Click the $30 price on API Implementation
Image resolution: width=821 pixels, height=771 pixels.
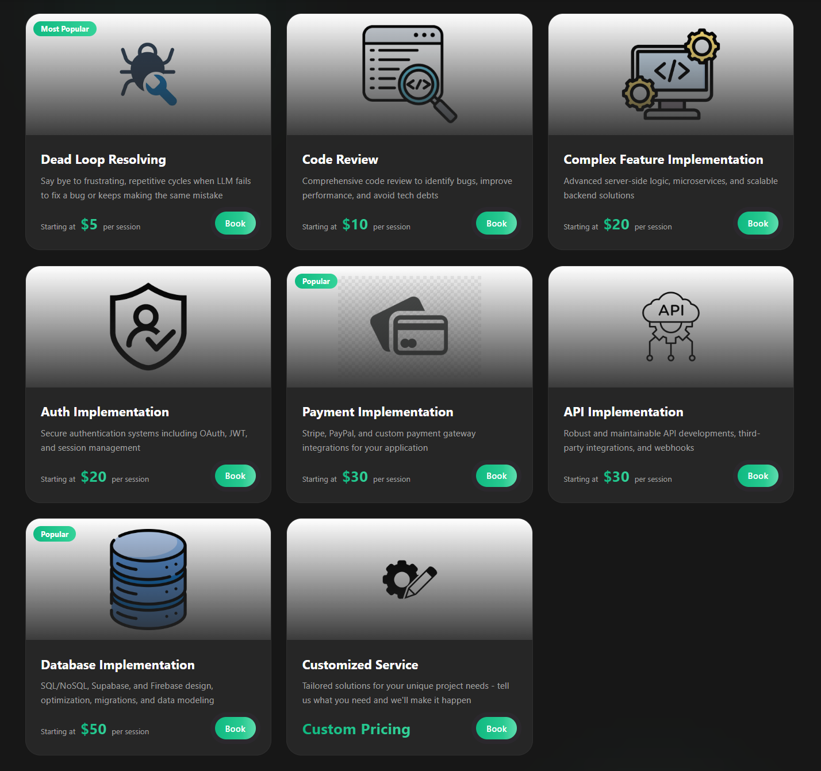coord(616,477)
